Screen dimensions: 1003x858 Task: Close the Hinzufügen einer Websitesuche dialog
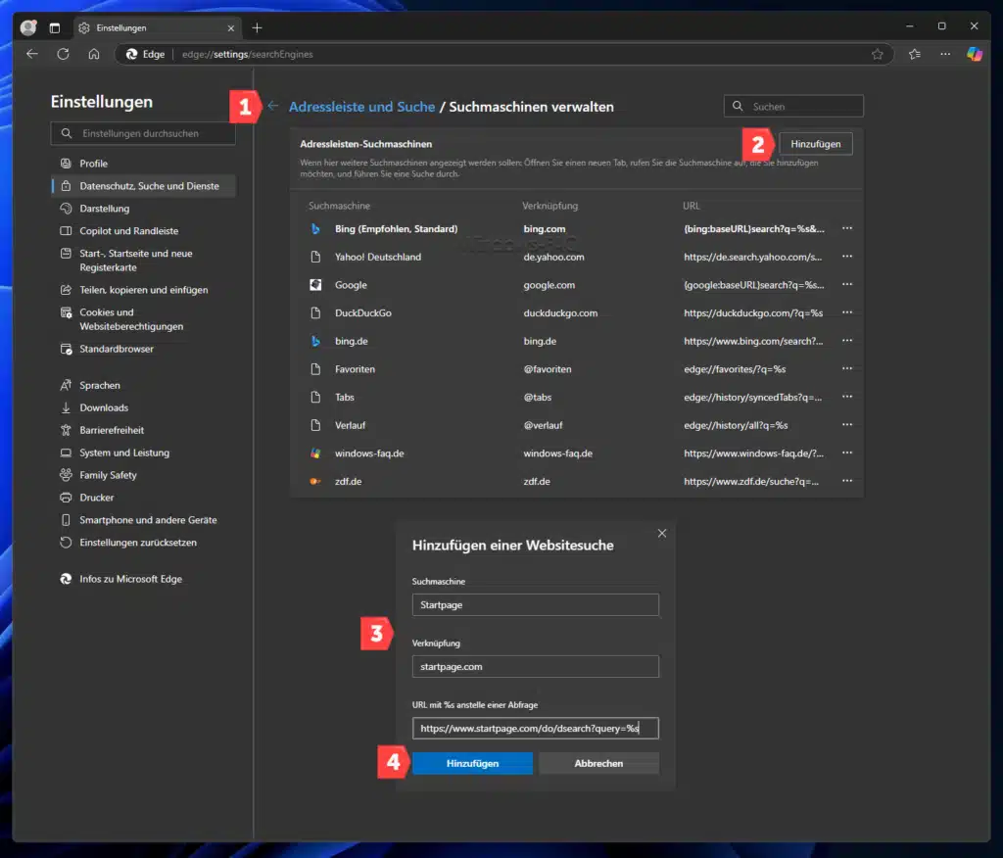pos(662,534)
